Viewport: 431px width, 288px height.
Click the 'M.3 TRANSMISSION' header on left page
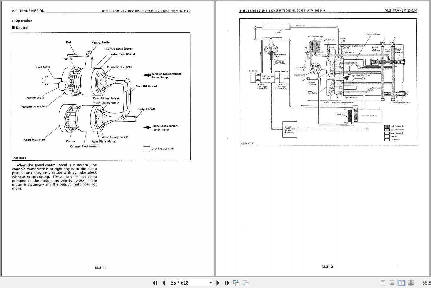pyautogui.click(x=28, y=11)
